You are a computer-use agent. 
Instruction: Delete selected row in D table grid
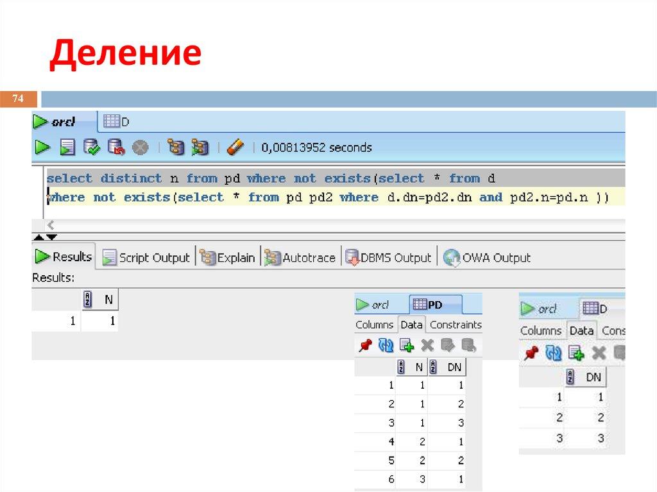[598, 353]
